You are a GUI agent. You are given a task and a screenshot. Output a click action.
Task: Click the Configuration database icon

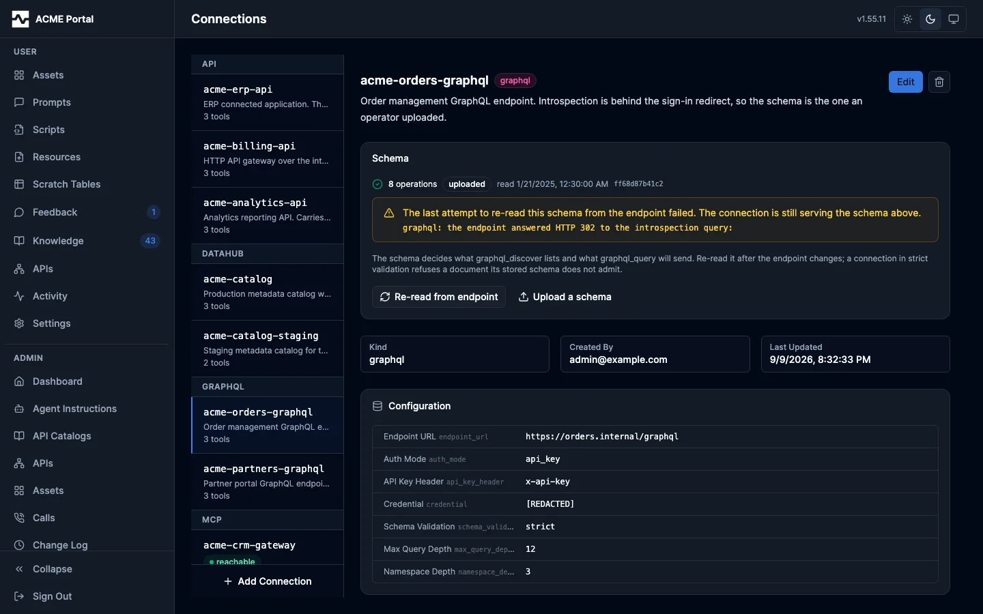click(377, 406)
